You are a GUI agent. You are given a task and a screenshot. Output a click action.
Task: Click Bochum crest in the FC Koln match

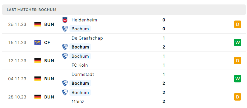pos(65,56)
